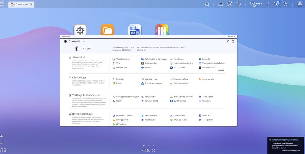Open Syslog-palvelin settings
Image resolution: width=305 pixels, height=154 pixels.
120,120
